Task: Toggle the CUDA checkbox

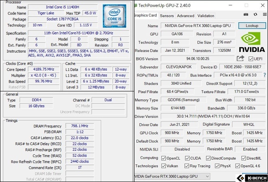Action: [x=187, y=158]
